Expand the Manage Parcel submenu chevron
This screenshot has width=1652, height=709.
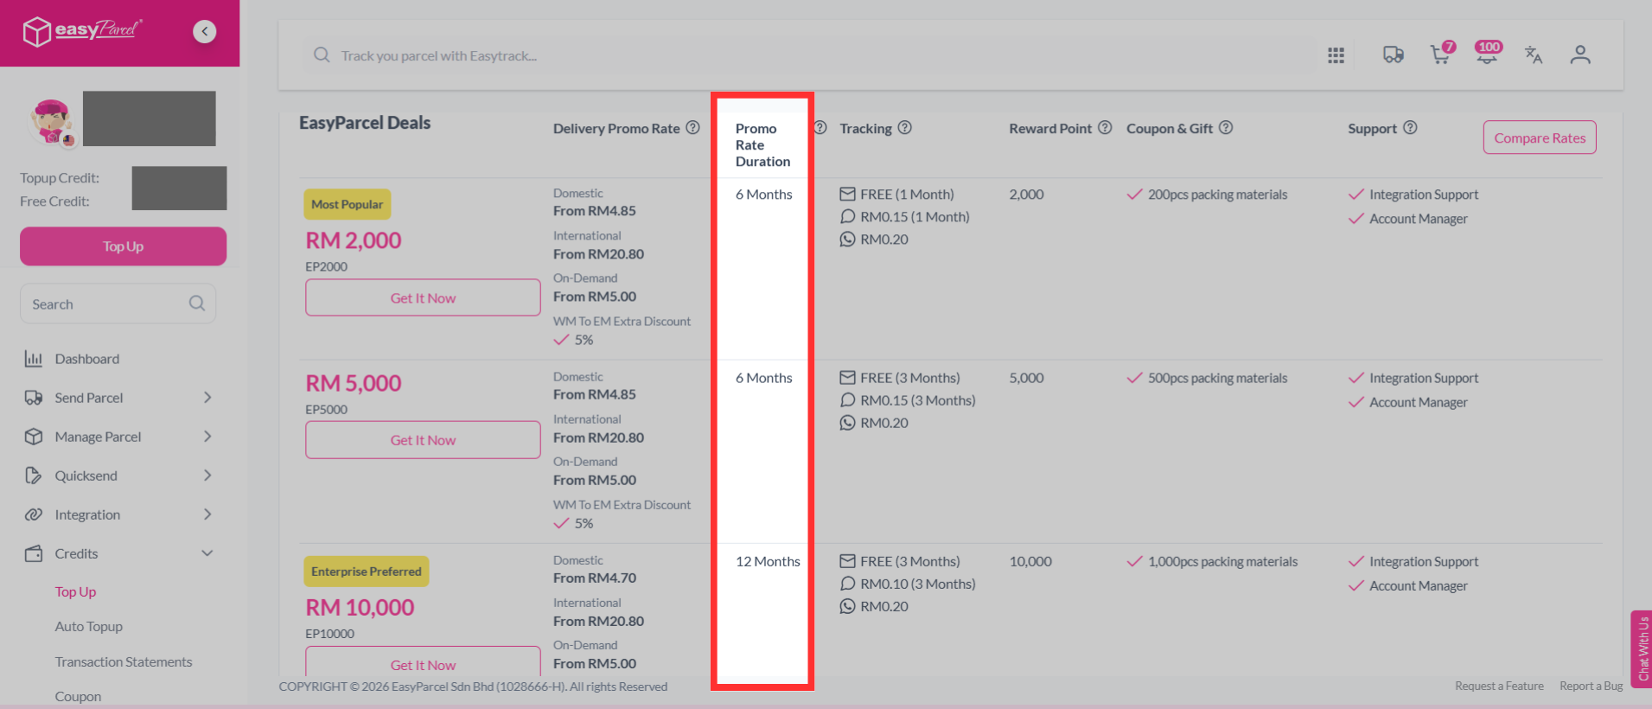coord(207,437)
